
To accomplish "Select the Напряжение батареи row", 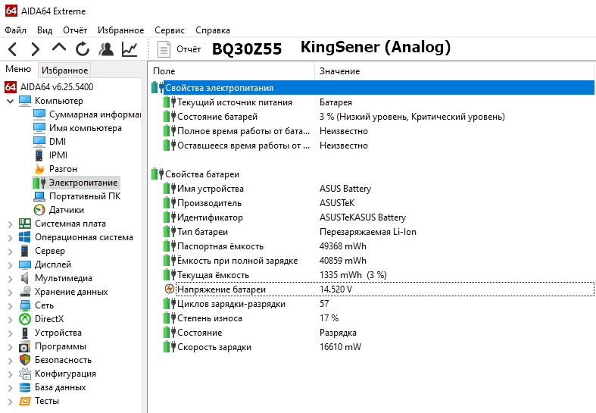I will [x=221, y=289].
